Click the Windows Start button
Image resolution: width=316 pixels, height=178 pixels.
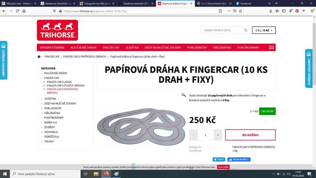coord(5,174)
